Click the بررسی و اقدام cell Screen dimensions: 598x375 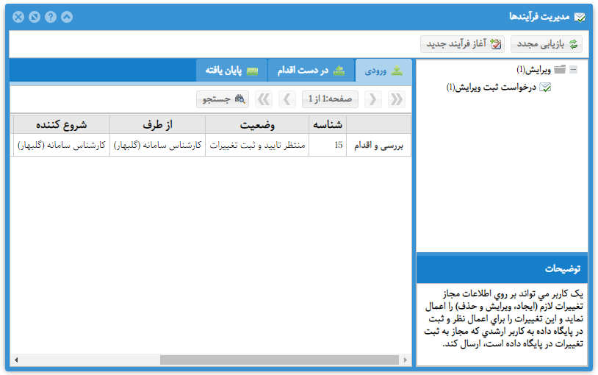(378, 145)
